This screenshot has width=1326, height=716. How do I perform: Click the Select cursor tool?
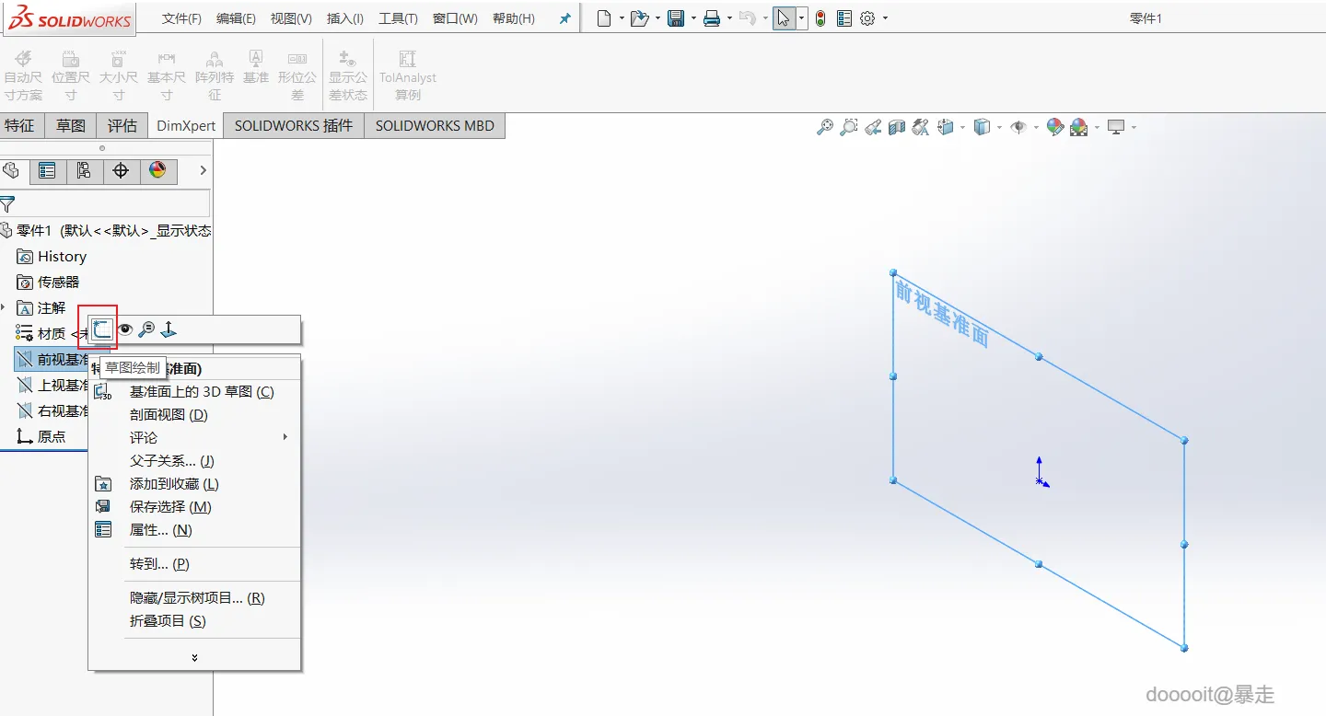pyautogui.click(x=784, y=18)
